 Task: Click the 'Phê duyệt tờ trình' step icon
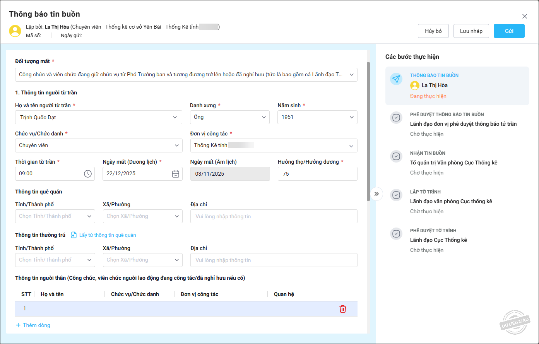click(x=396, y=234)
